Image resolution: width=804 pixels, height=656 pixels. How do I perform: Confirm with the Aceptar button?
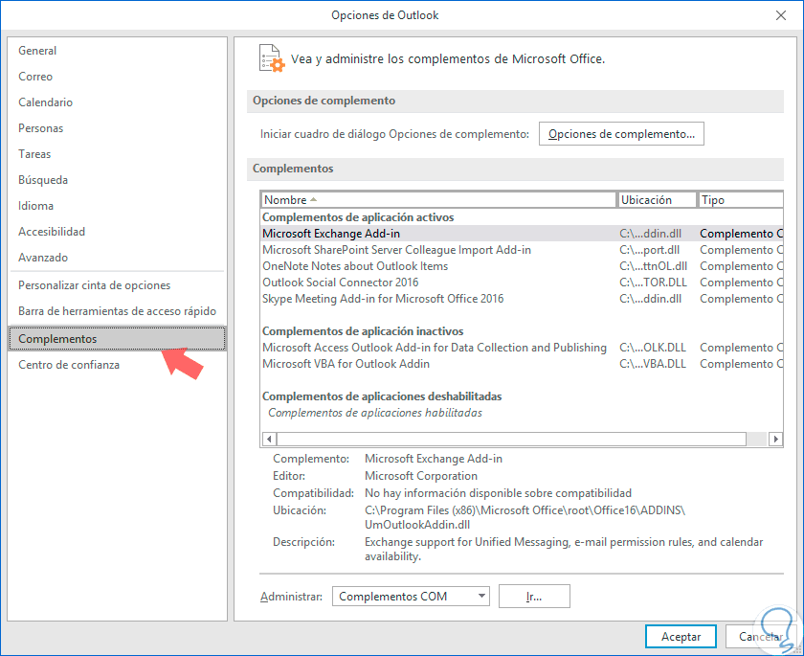[x=681, y=637]
